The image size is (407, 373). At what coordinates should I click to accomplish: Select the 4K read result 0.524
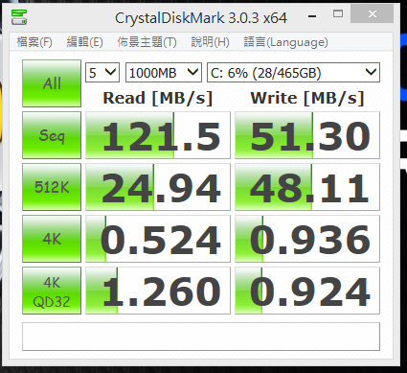158,239
